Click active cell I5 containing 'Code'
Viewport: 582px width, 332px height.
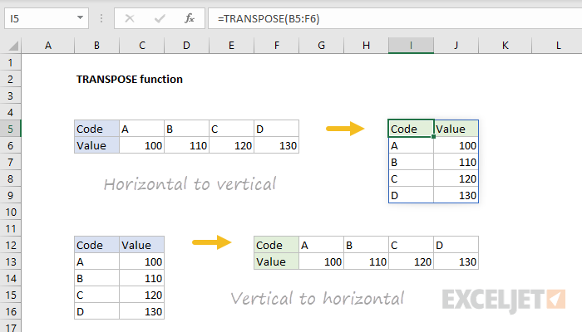411,129
